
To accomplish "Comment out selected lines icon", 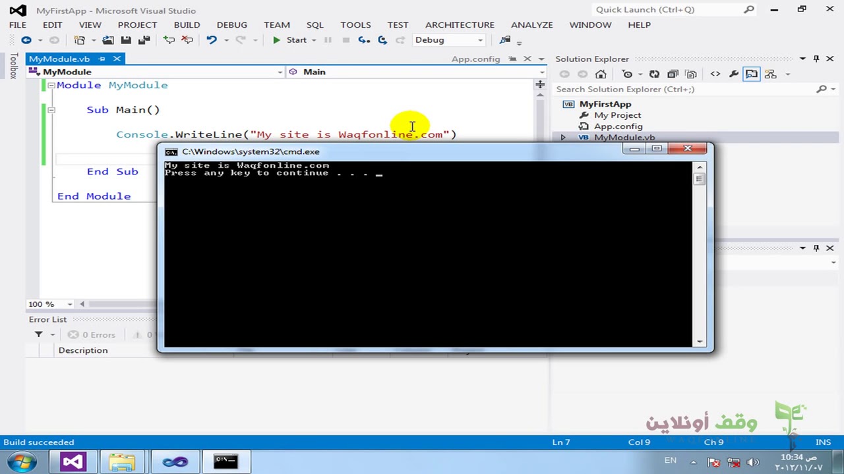I will 169,40.
